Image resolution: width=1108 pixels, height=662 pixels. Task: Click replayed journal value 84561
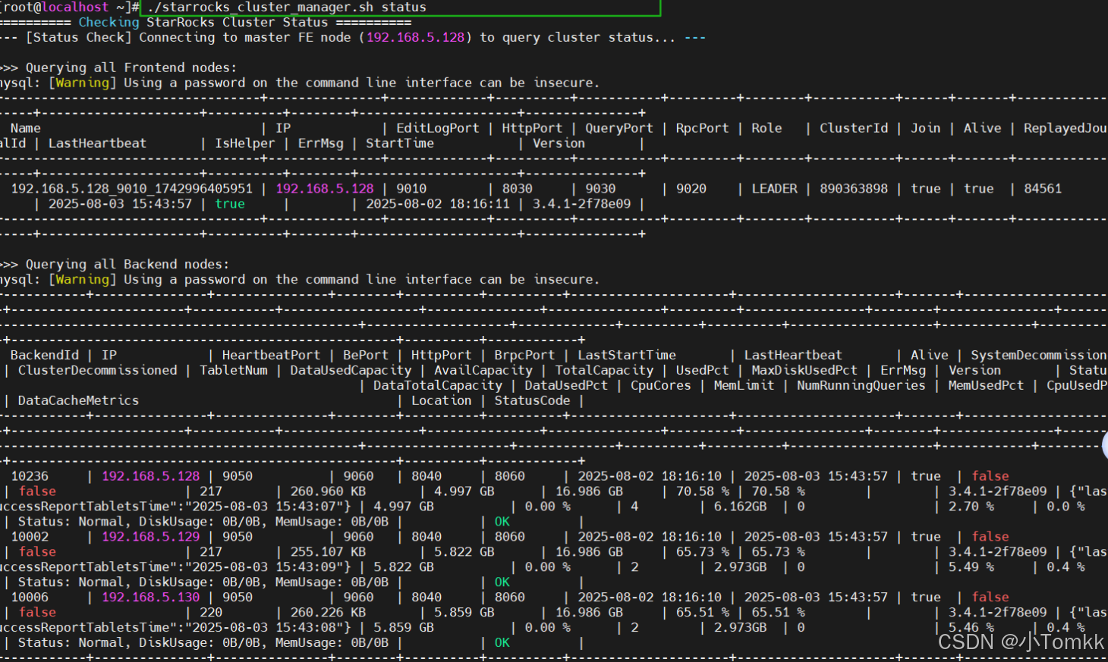[1043, 189]
